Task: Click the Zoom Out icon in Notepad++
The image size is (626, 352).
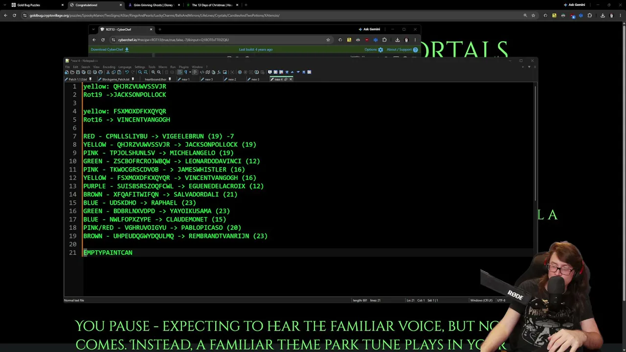Action: pos(159,72)
